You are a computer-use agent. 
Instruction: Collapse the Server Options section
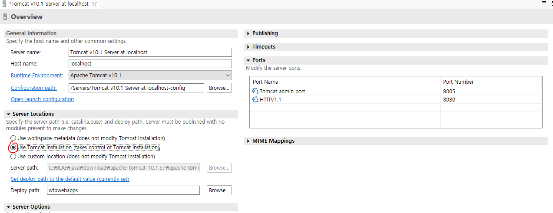[8, 207]
